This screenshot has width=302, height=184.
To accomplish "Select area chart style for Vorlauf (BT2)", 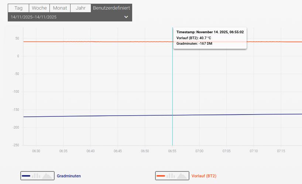I will coord(182,176).
